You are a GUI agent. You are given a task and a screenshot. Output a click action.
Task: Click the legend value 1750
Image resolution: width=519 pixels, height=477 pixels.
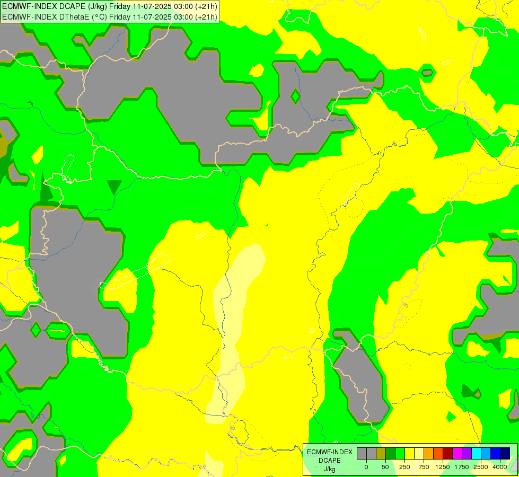462,467
